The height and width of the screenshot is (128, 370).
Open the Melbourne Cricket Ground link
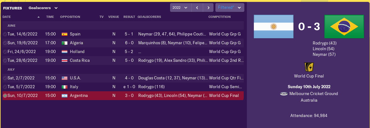pos(313,94)
